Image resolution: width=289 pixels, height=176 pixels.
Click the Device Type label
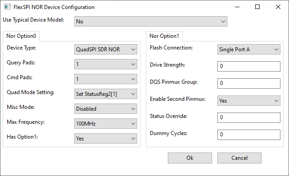pos(21,48)
